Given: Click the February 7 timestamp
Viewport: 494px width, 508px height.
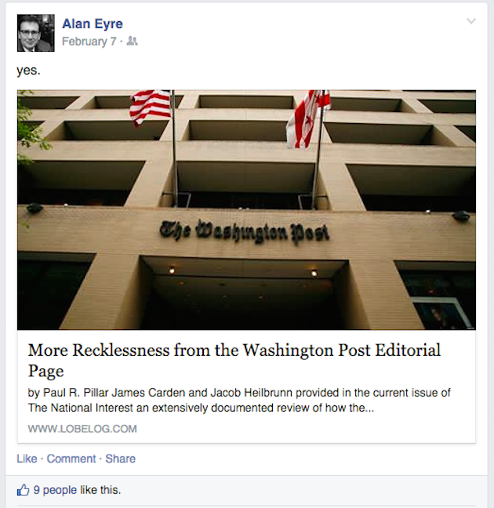Looking at the screenshot, I should (89, 42).
